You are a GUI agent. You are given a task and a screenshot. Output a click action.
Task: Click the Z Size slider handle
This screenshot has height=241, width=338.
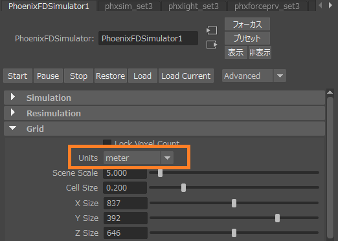(x=234, y=233)
